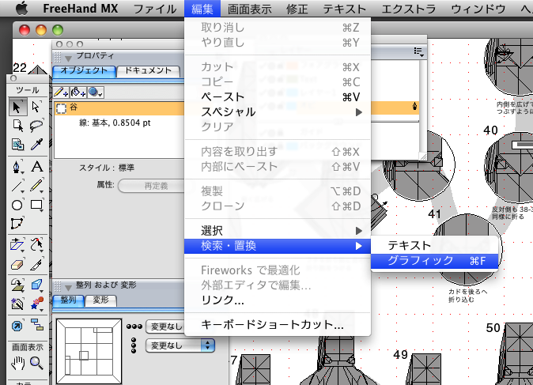This screenshot has width=533, height=385.
Task: Select the Subselect white arrow tool
Action: point(36,107)
